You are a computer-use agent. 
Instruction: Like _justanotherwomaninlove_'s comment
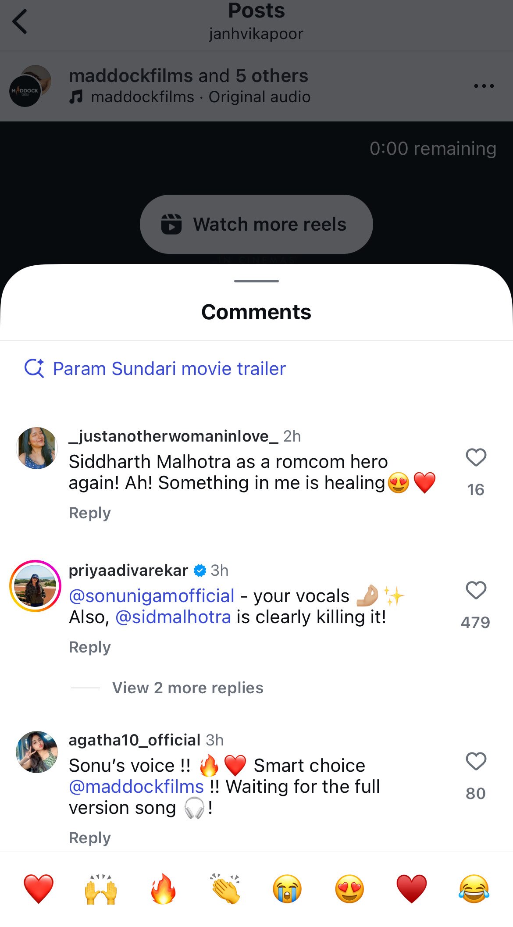tap(476, 458)
